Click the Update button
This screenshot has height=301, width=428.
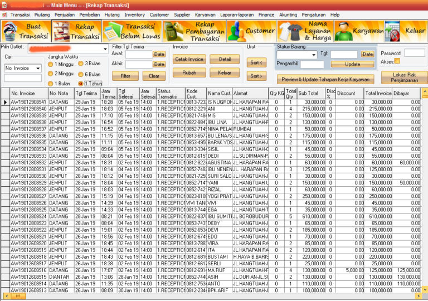coord(352,65)
